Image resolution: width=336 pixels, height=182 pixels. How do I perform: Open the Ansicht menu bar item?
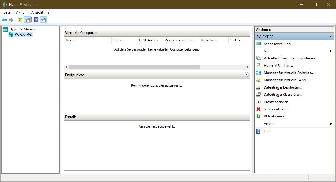tap(37, 12)
